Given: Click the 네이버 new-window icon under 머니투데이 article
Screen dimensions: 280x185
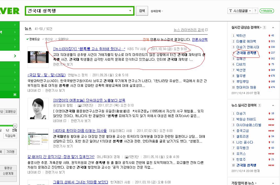Looking at the screenshot, I should 39,172.
